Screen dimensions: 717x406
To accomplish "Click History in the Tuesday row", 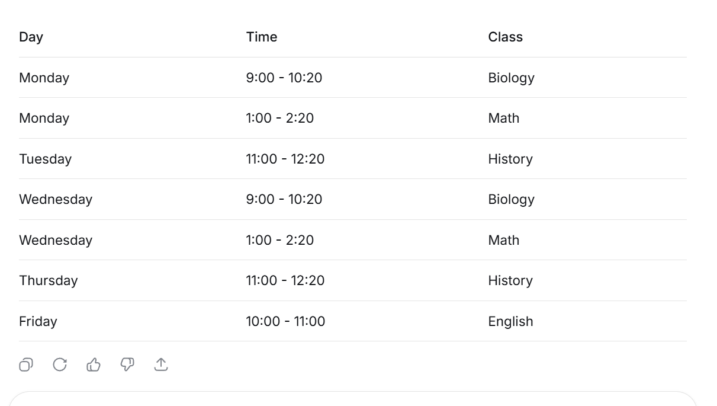I will pyautogui.click(x=510, y=159).
